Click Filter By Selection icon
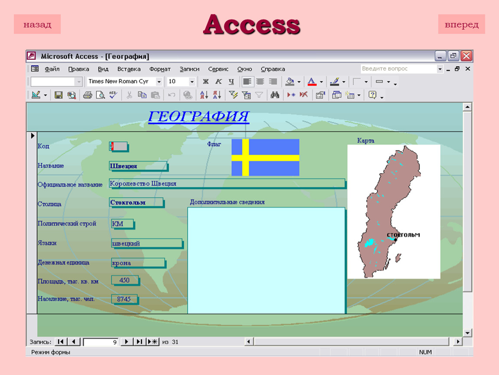The image size is (499, 375). coord(233,95)
